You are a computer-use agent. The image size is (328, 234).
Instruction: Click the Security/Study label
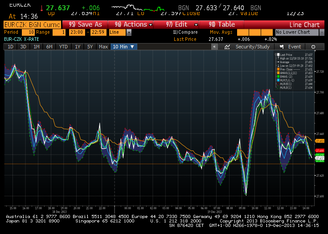click(253, 47)
